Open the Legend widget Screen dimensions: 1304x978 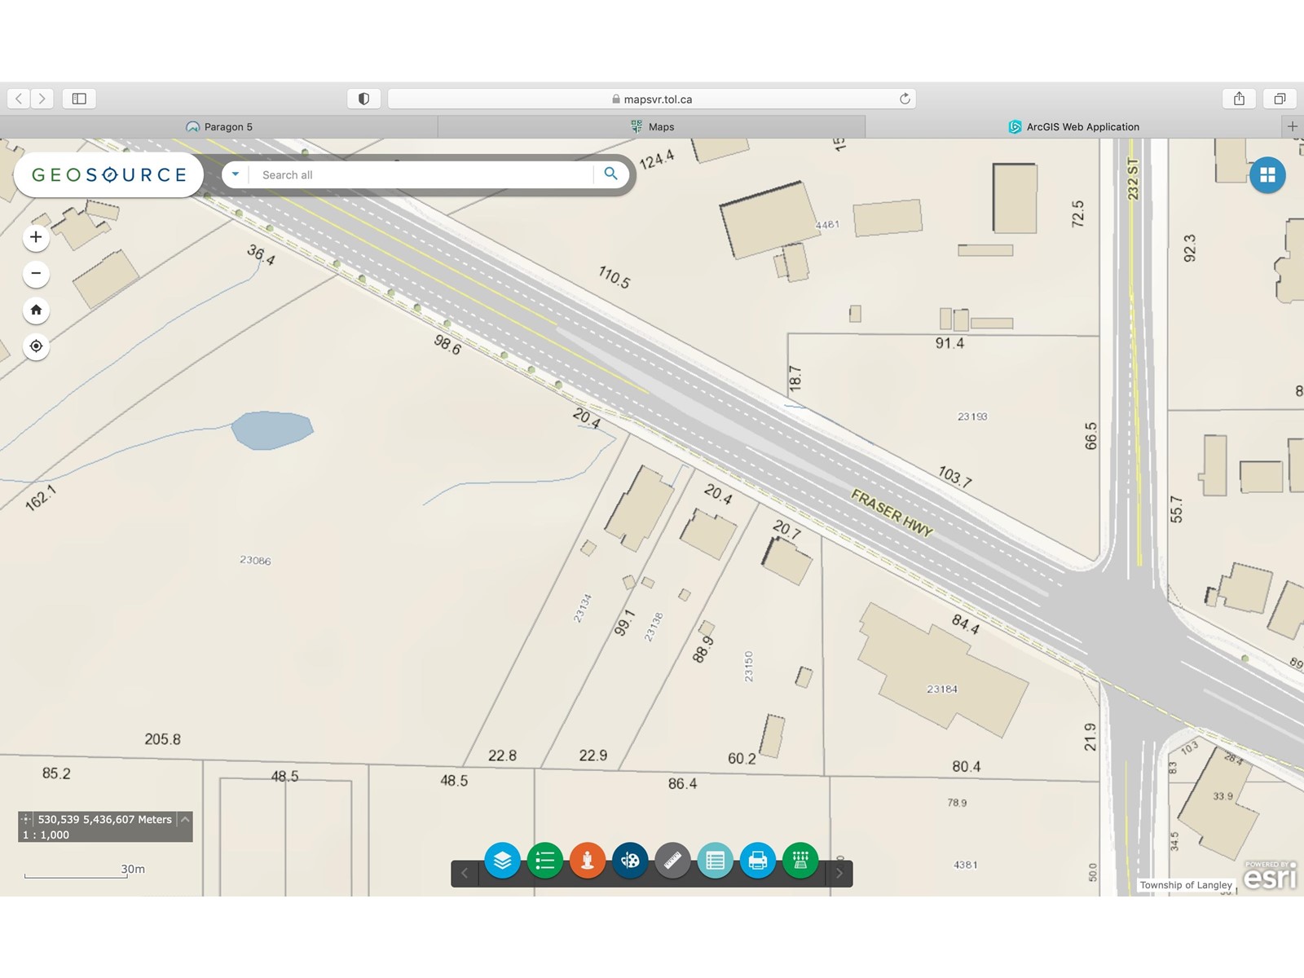544,861
